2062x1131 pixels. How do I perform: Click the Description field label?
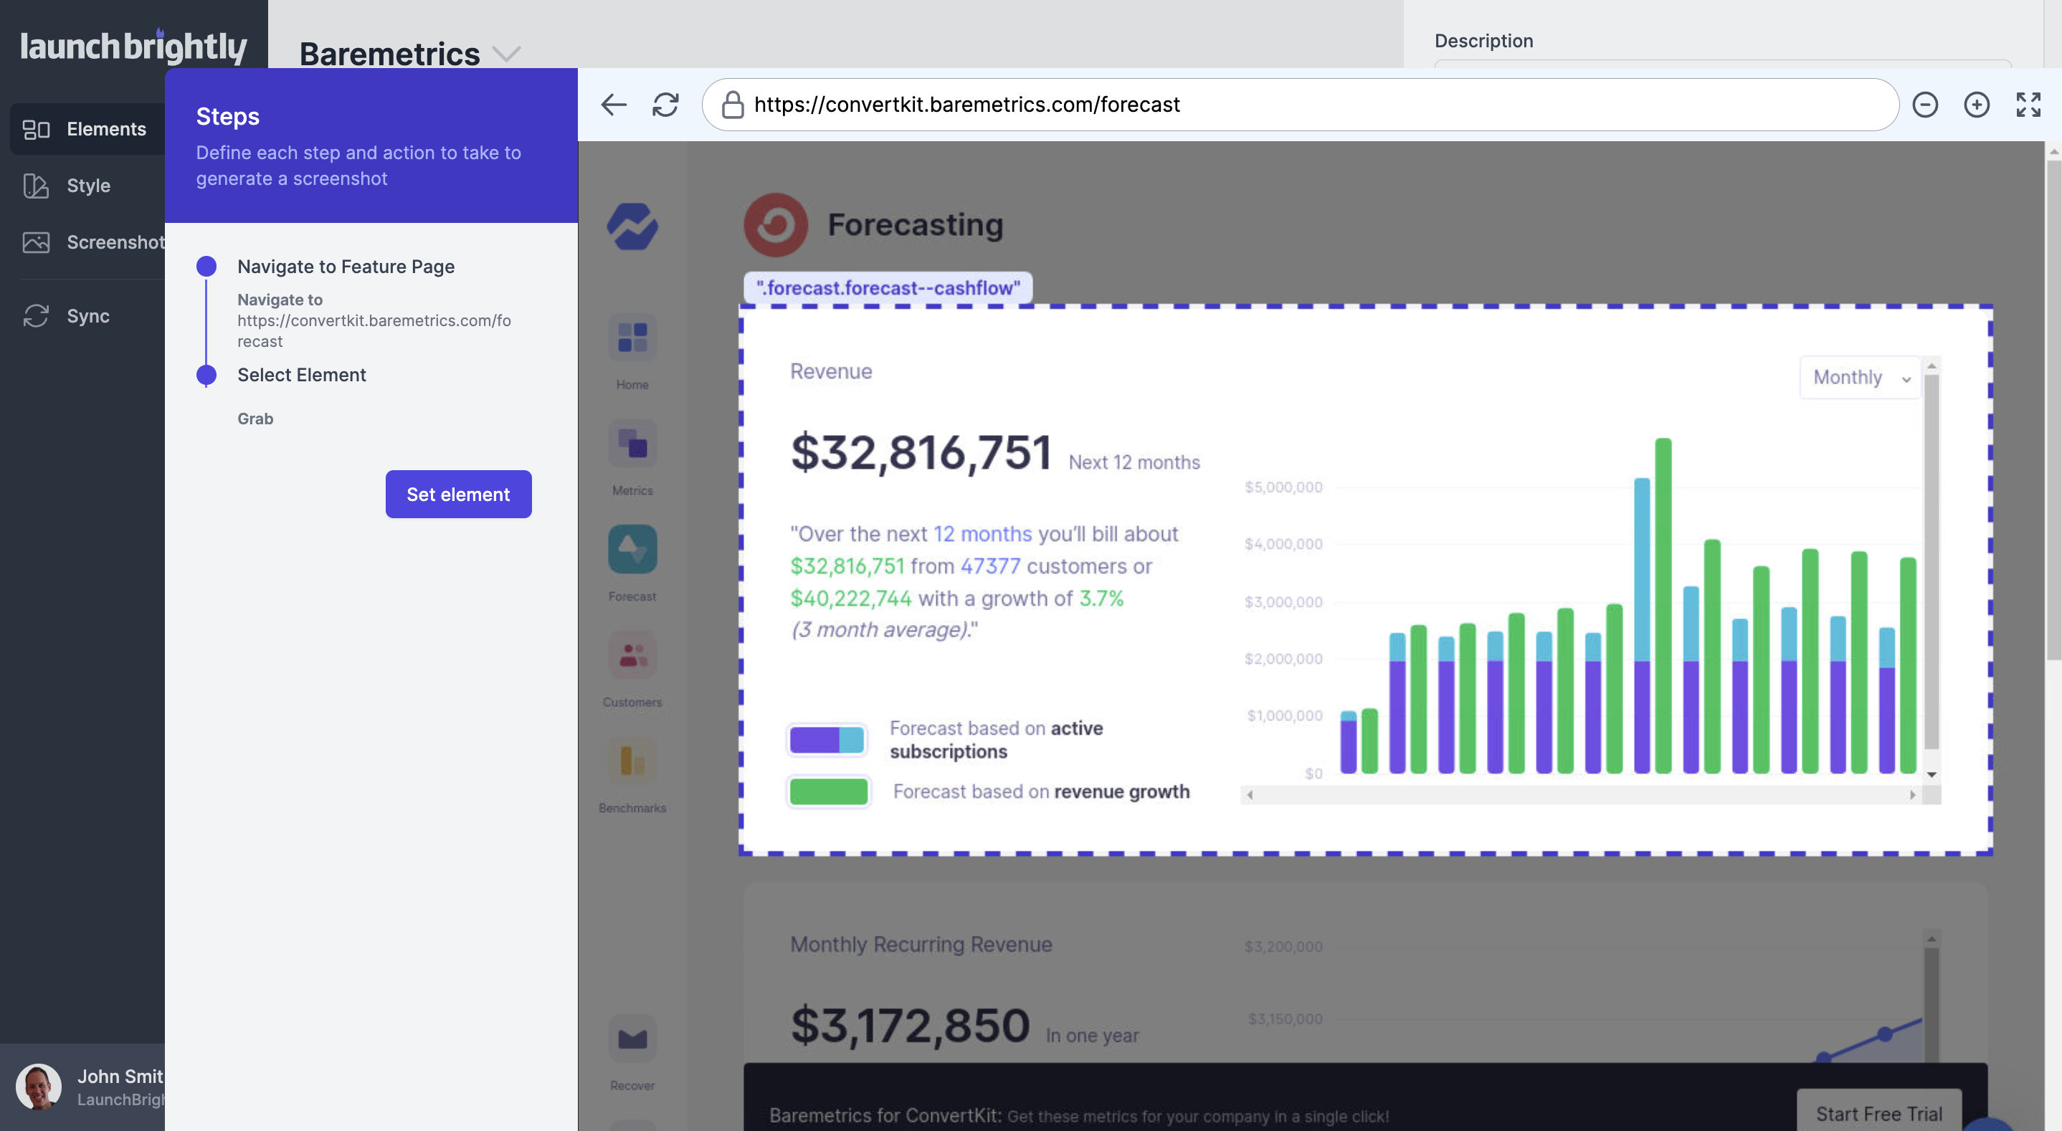click(x=1483, y=41)
